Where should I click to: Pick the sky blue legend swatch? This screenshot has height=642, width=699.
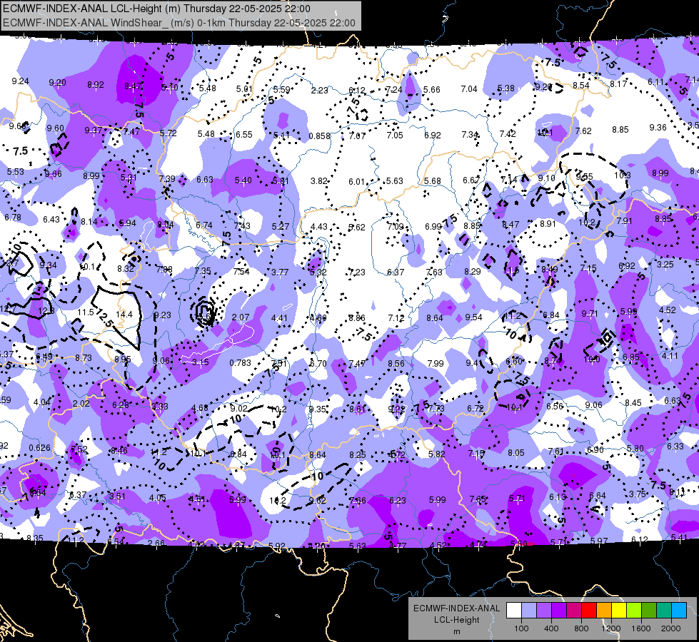[x=679, y=611]
